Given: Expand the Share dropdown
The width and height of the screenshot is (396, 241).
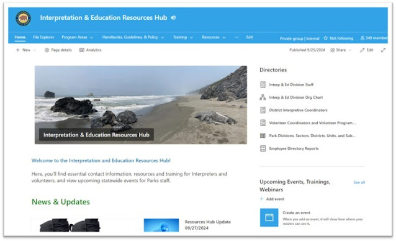Looking at the screenshot, I should 341,50.
